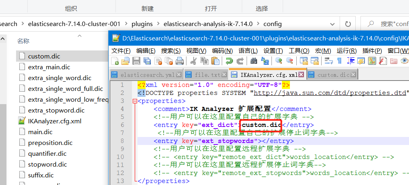The width and height of the screenshot is (409, 185).
Task: Click the Synchronize horizontal scrolling icon
Action: click(x=314, y=61)
